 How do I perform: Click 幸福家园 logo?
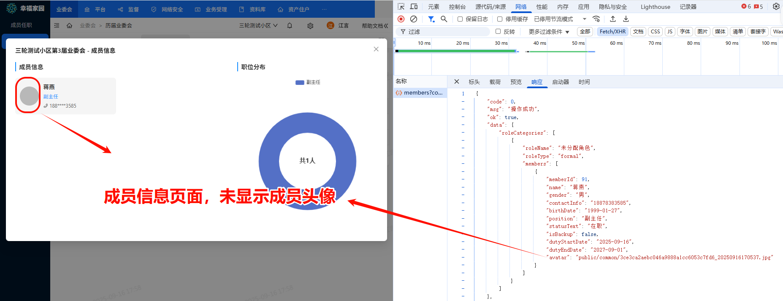[25, 8]
